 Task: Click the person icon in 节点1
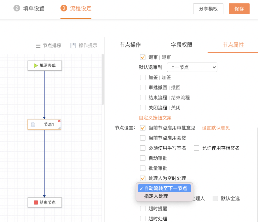click(x=33, y=124)
